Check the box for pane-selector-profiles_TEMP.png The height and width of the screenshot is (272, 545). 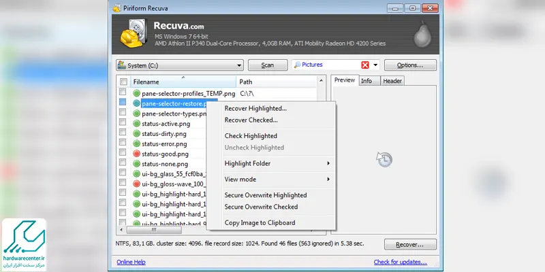coord(123,92)
